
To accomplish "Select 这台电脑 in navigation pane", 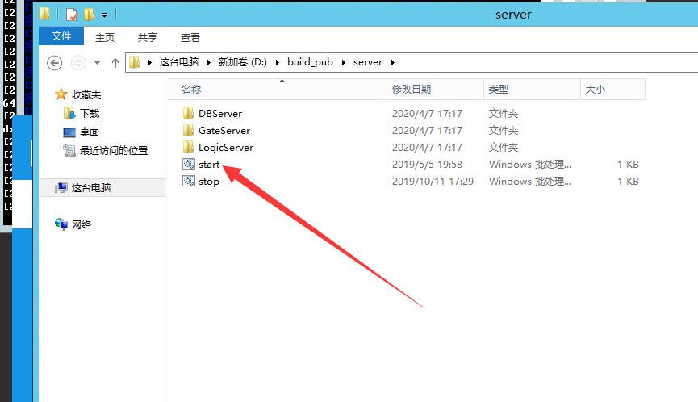I will 90,187.
